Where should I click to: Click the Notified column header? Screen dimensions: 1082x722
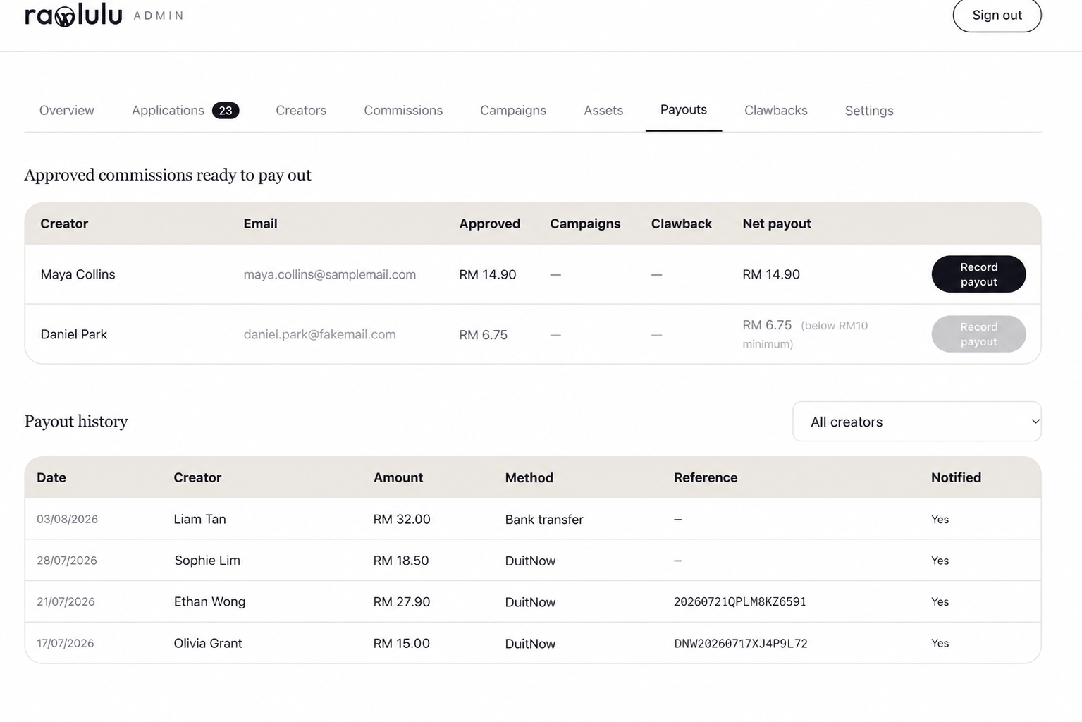click(x=956, y=477)
